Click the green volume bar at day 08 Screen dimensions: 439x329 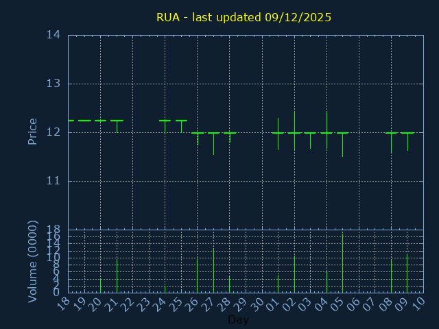click(x=391, y=276)
